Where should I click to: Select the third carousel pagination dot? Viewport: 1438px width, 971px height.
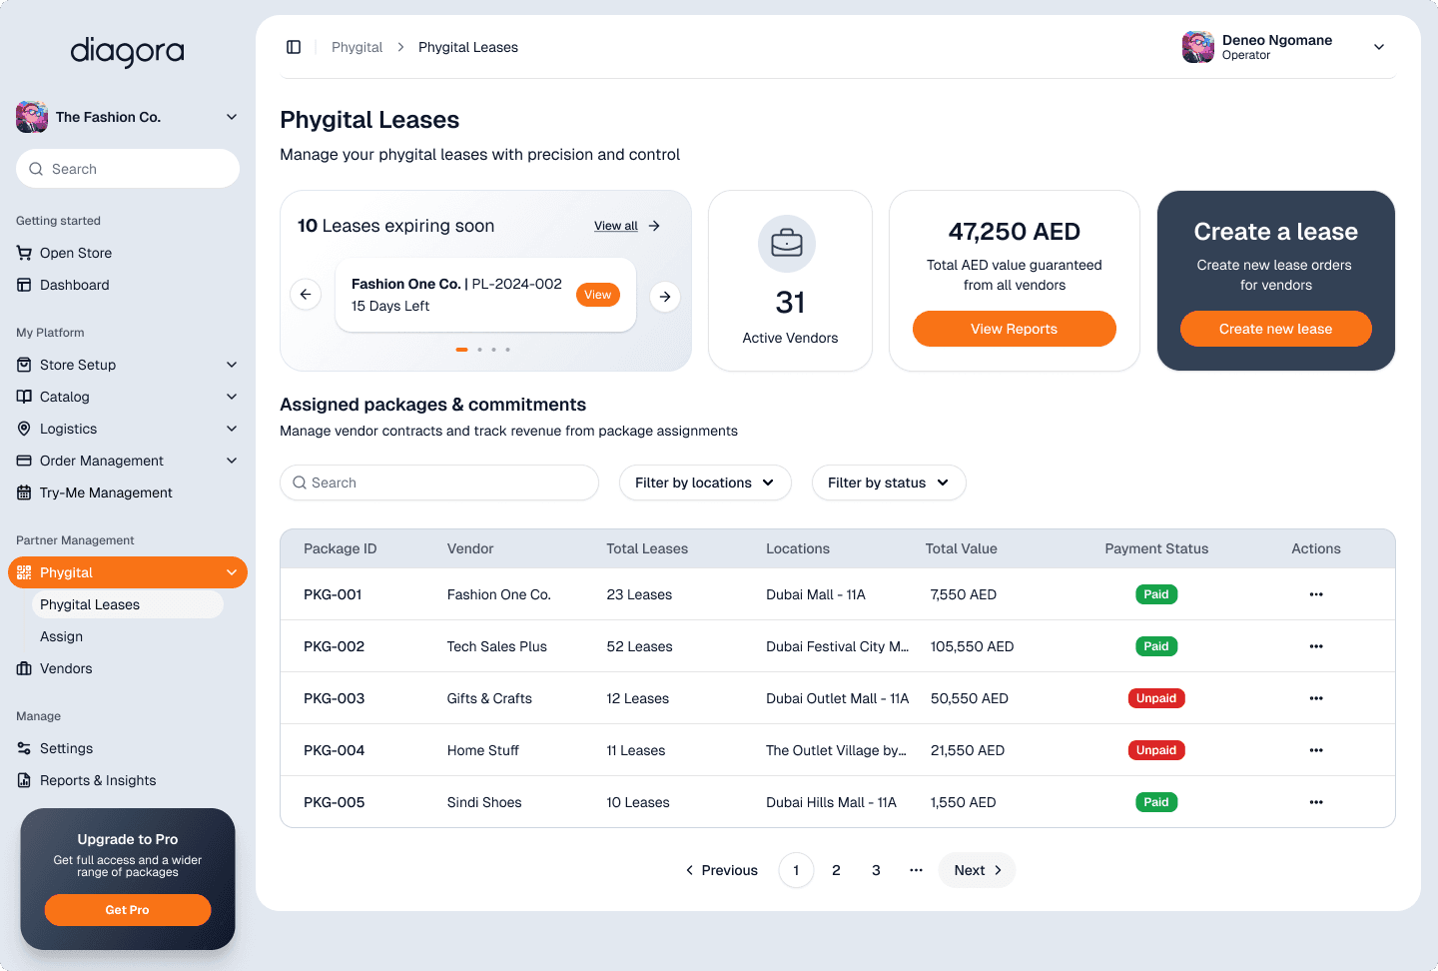coord(491,350)
